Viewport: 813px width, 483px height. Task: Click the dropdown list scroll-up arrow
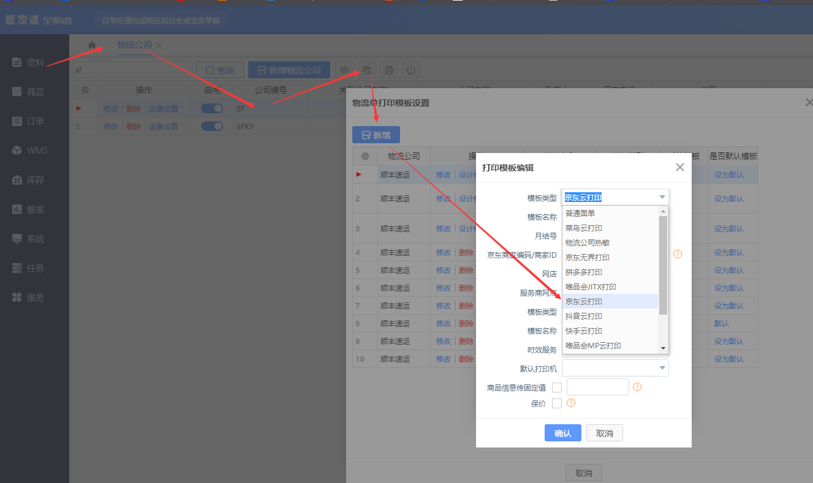point(663,211)
